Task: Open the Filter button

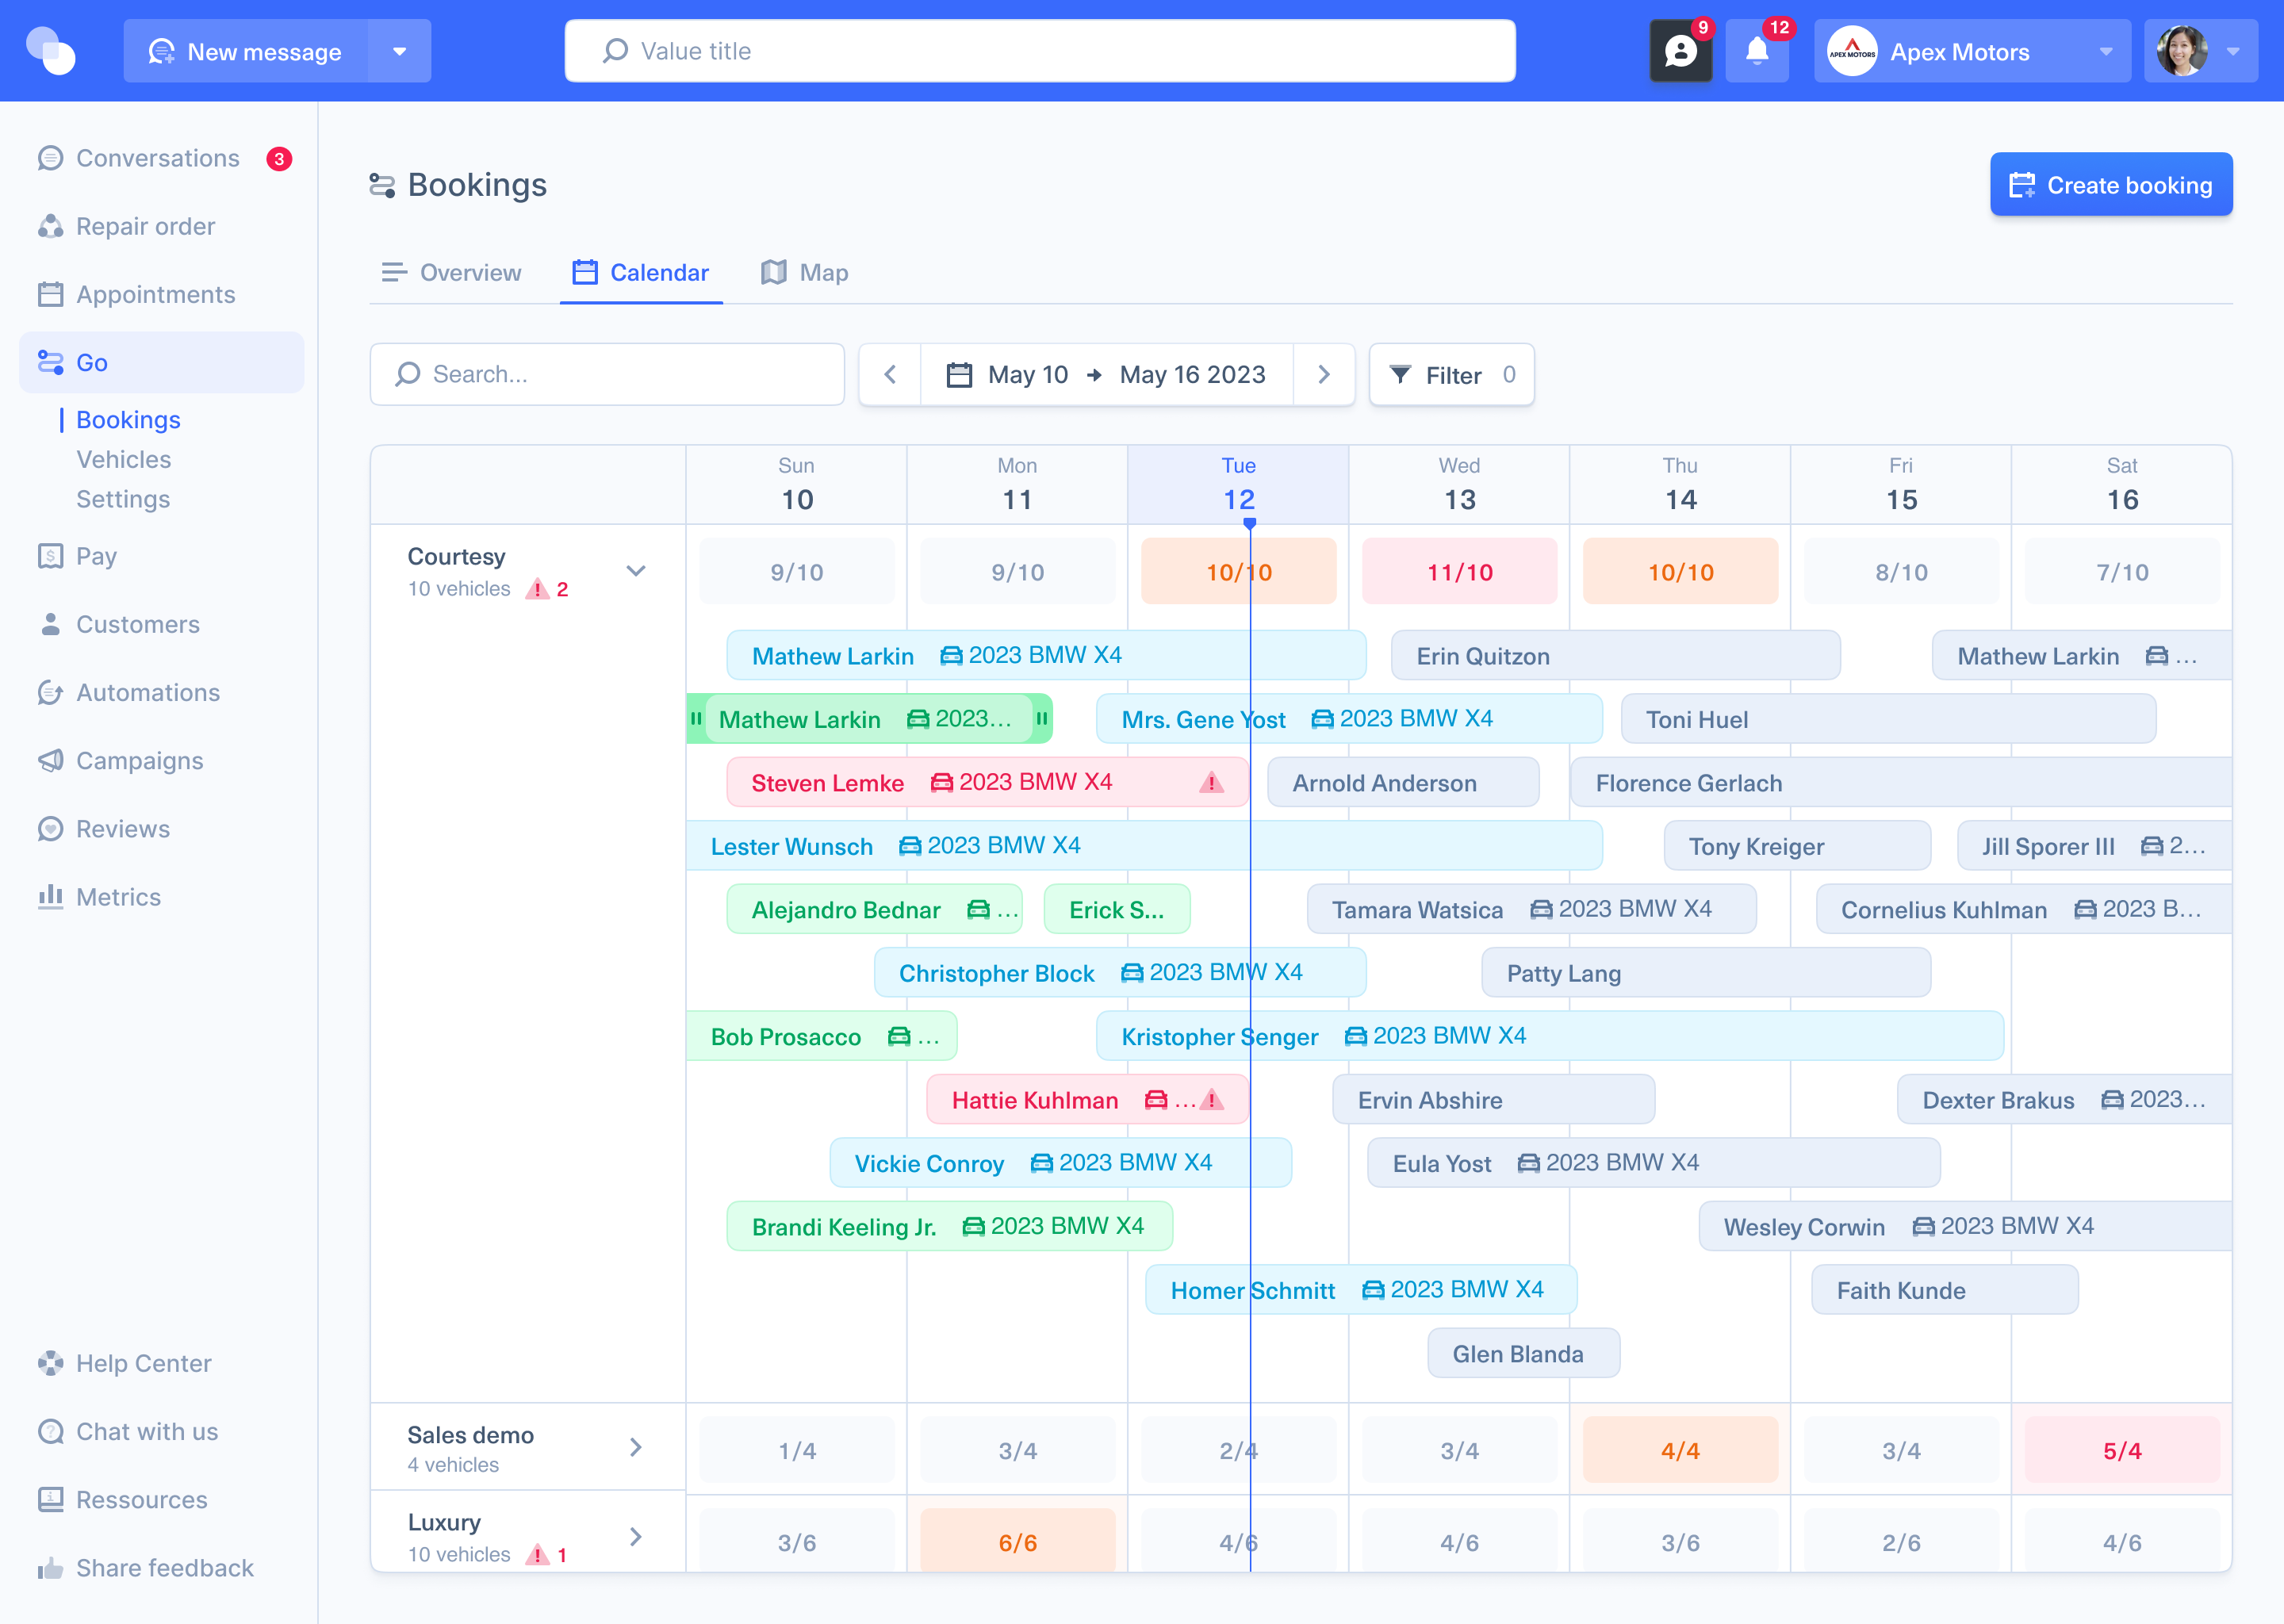Action: point(1452,375)
